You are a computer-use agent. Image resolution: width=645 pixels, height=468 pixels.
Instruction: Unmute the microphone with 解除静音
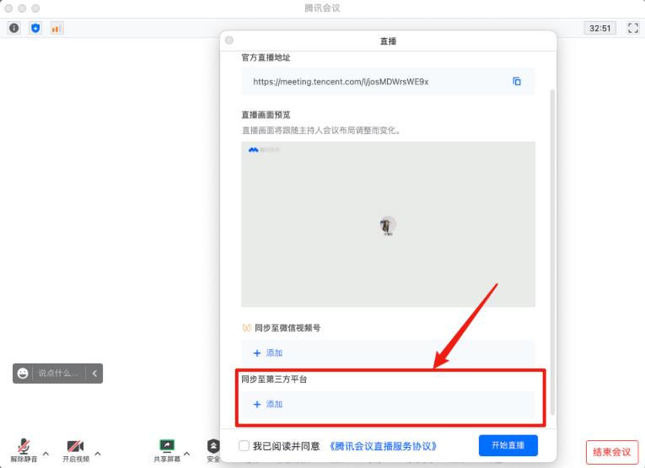(x=24, y=450)
